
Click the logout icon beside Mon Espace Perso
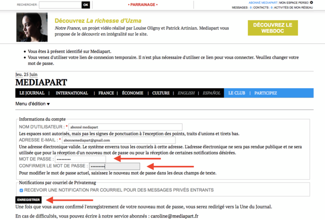pos(311,2)
